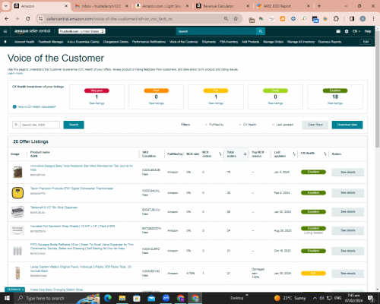Open the browser extensions puzzle icon

point(336,19)
